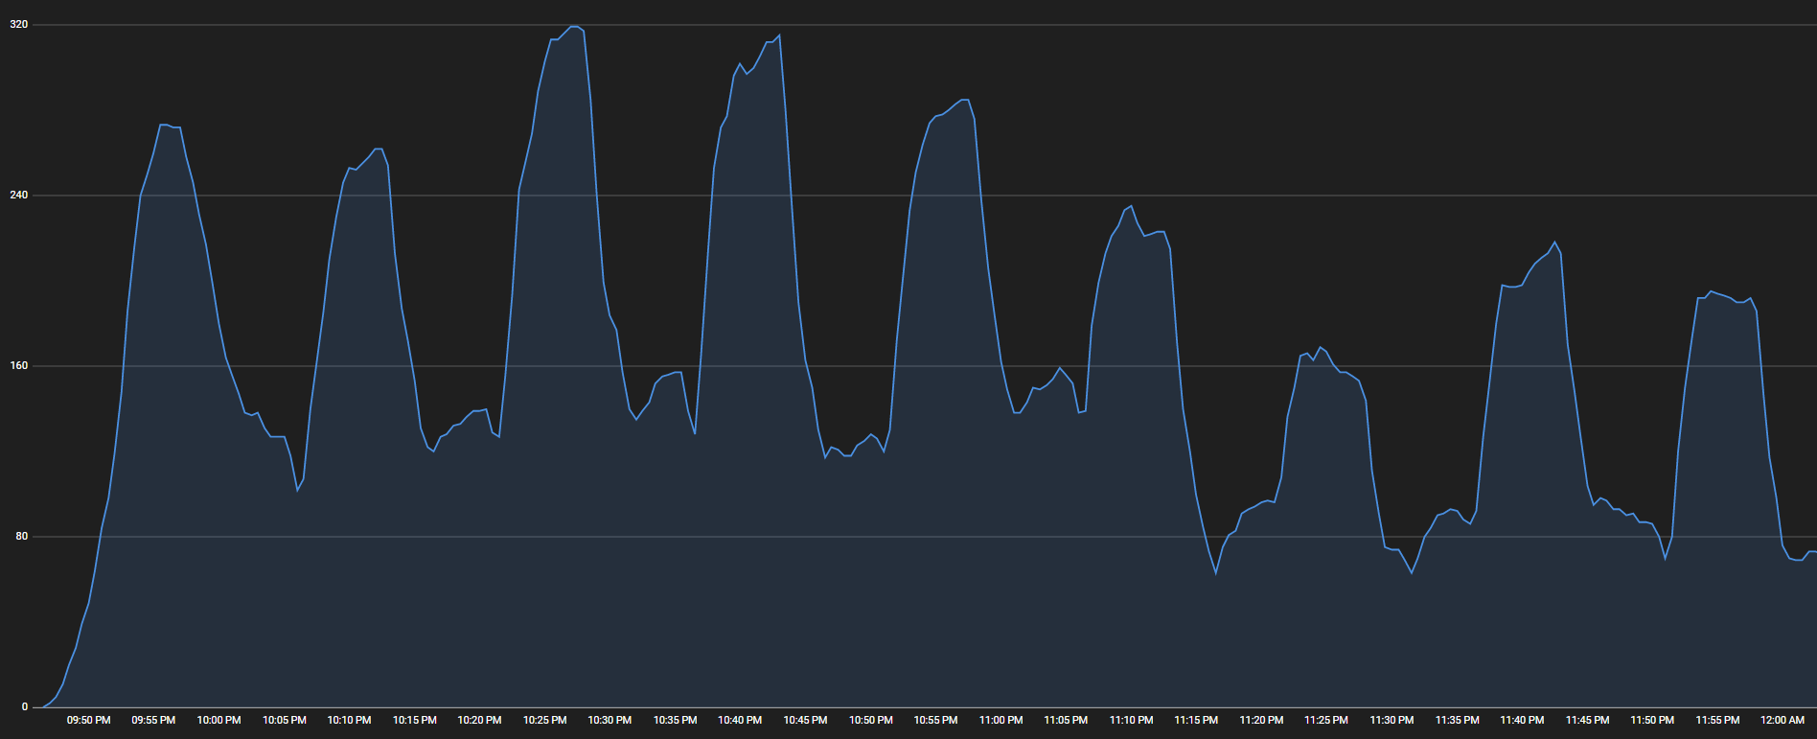Viewport: 1817px width, 739px height.
Task: Click the 11:55 PM time axis label
Action: pyautogui.click(x=1717, y=720)
